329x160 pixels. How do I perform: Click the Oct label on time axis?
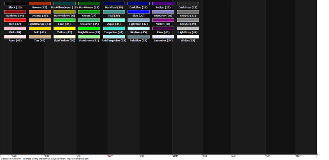(x=79, y=156)
